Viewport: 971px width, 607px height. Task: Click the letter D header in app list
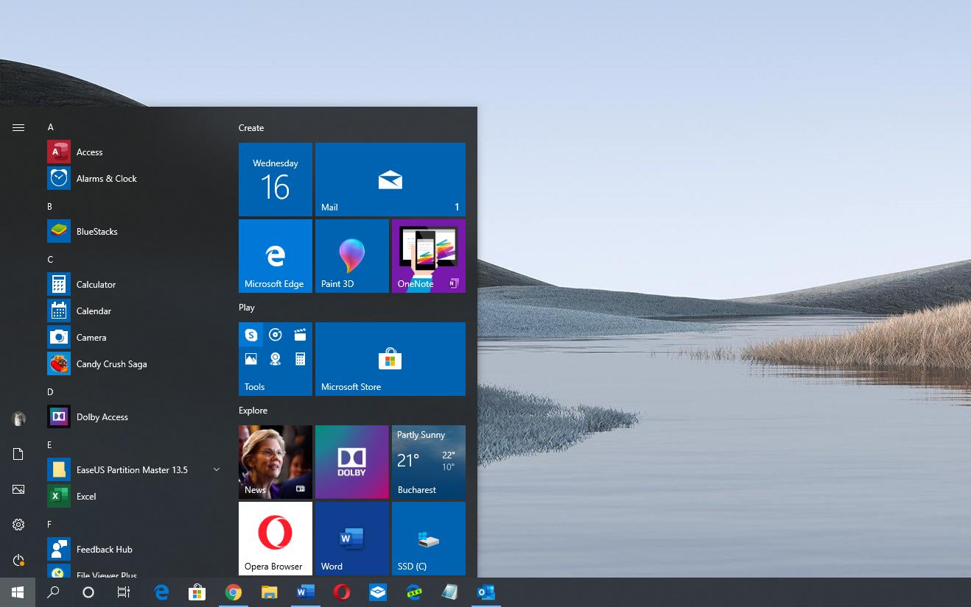[x=50, y=392]
